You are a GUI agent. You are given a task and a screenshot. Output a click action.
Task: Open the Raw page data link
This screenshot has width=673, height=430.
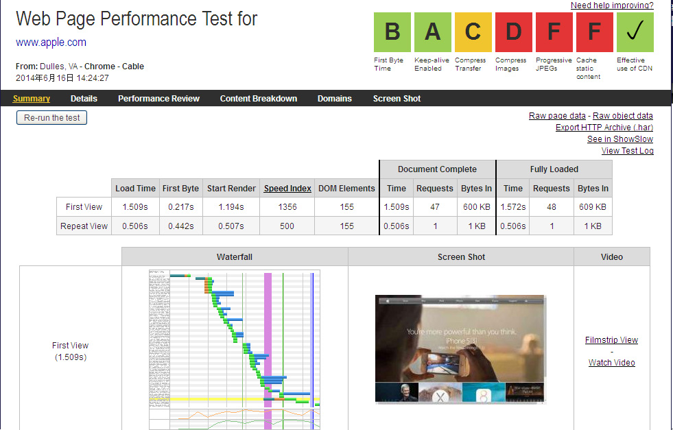click(557, 115)
